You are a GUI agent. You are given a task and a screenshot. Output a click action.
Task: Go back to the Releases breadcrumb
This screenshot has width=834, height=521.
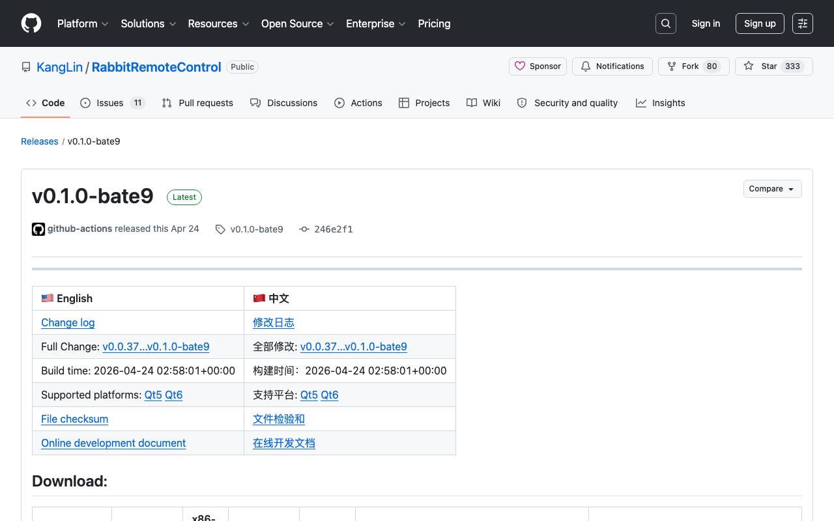pos(40,141)
